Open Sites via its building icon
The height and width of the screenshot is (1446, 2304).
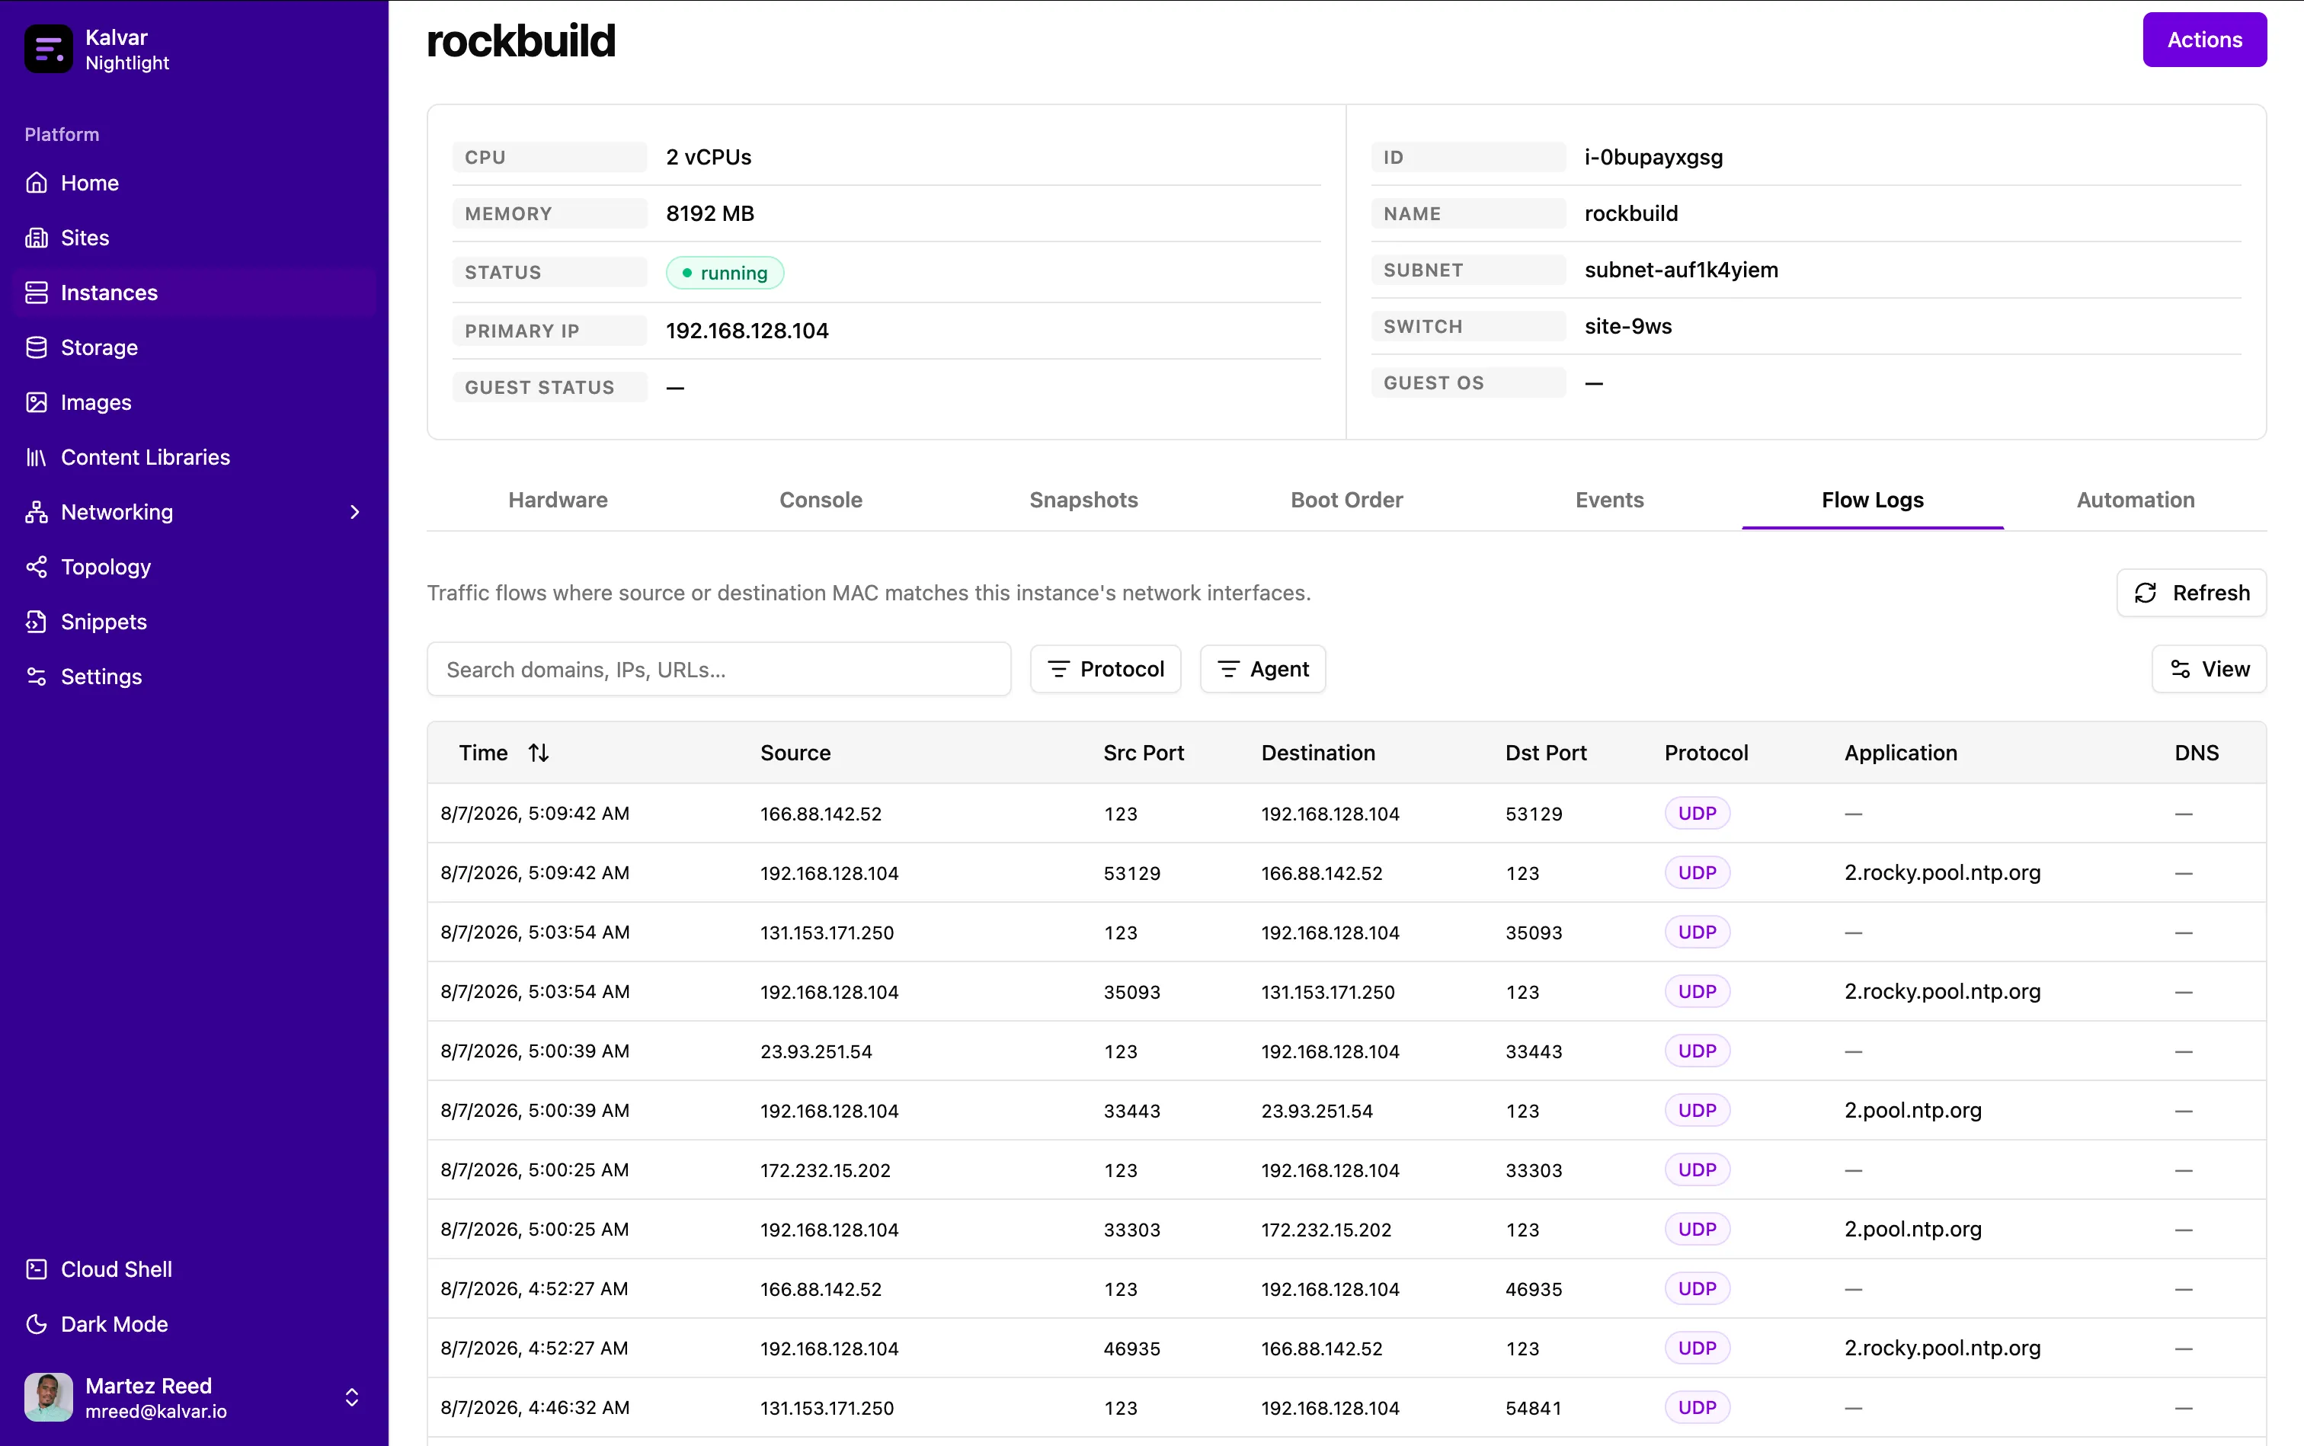pyautogui.click(x=37, y=238)
